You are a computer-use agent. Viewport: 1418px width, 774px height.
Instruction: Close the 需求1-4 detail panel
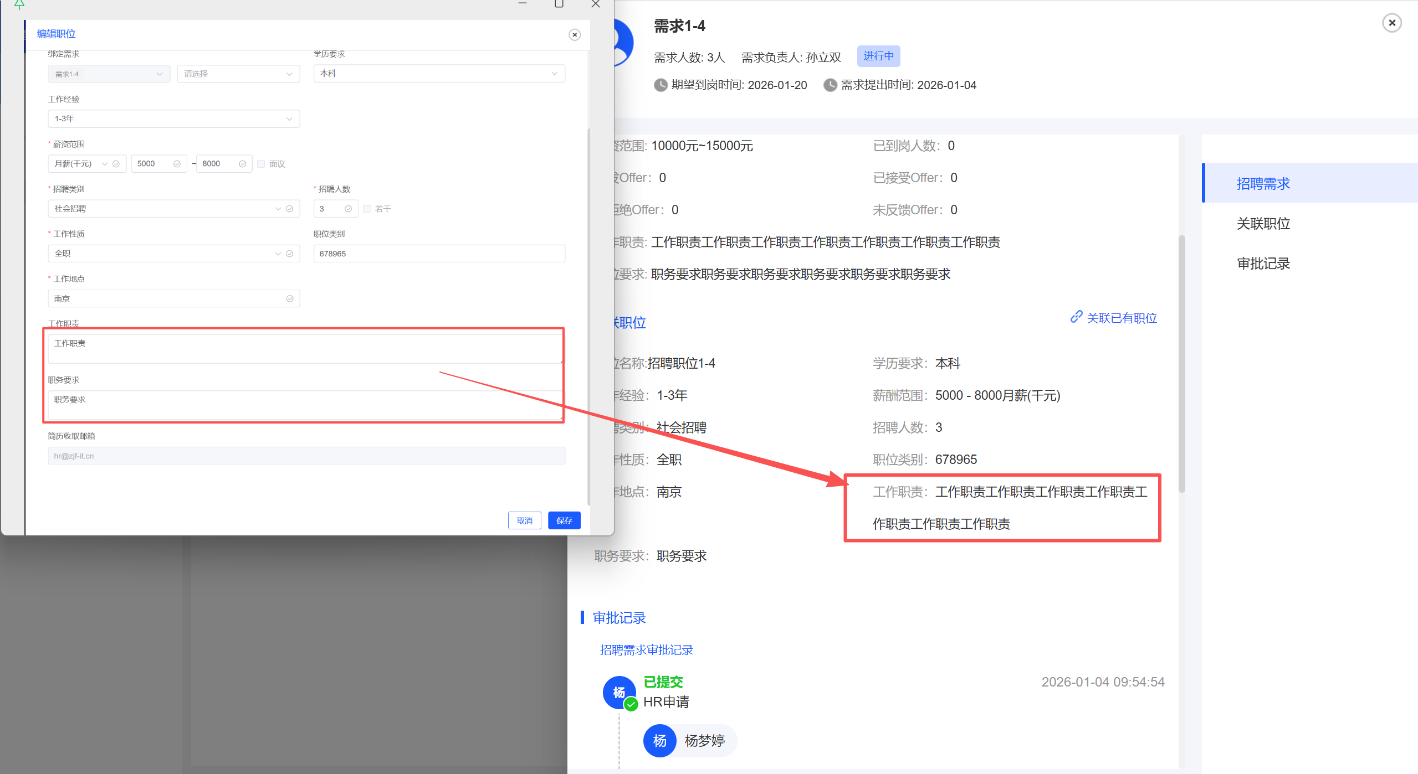[1391, 23]
